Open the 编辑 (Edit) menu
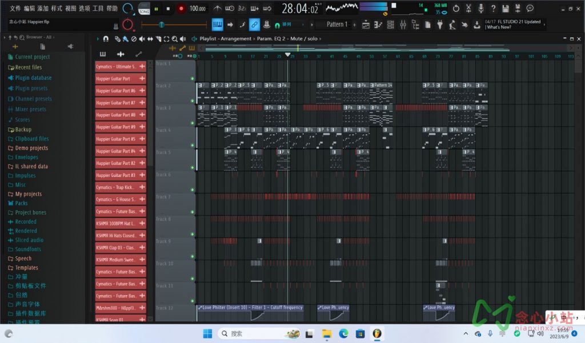Image resolution: width=585 pixels, height=343 pixels. [x=29, y=8]
